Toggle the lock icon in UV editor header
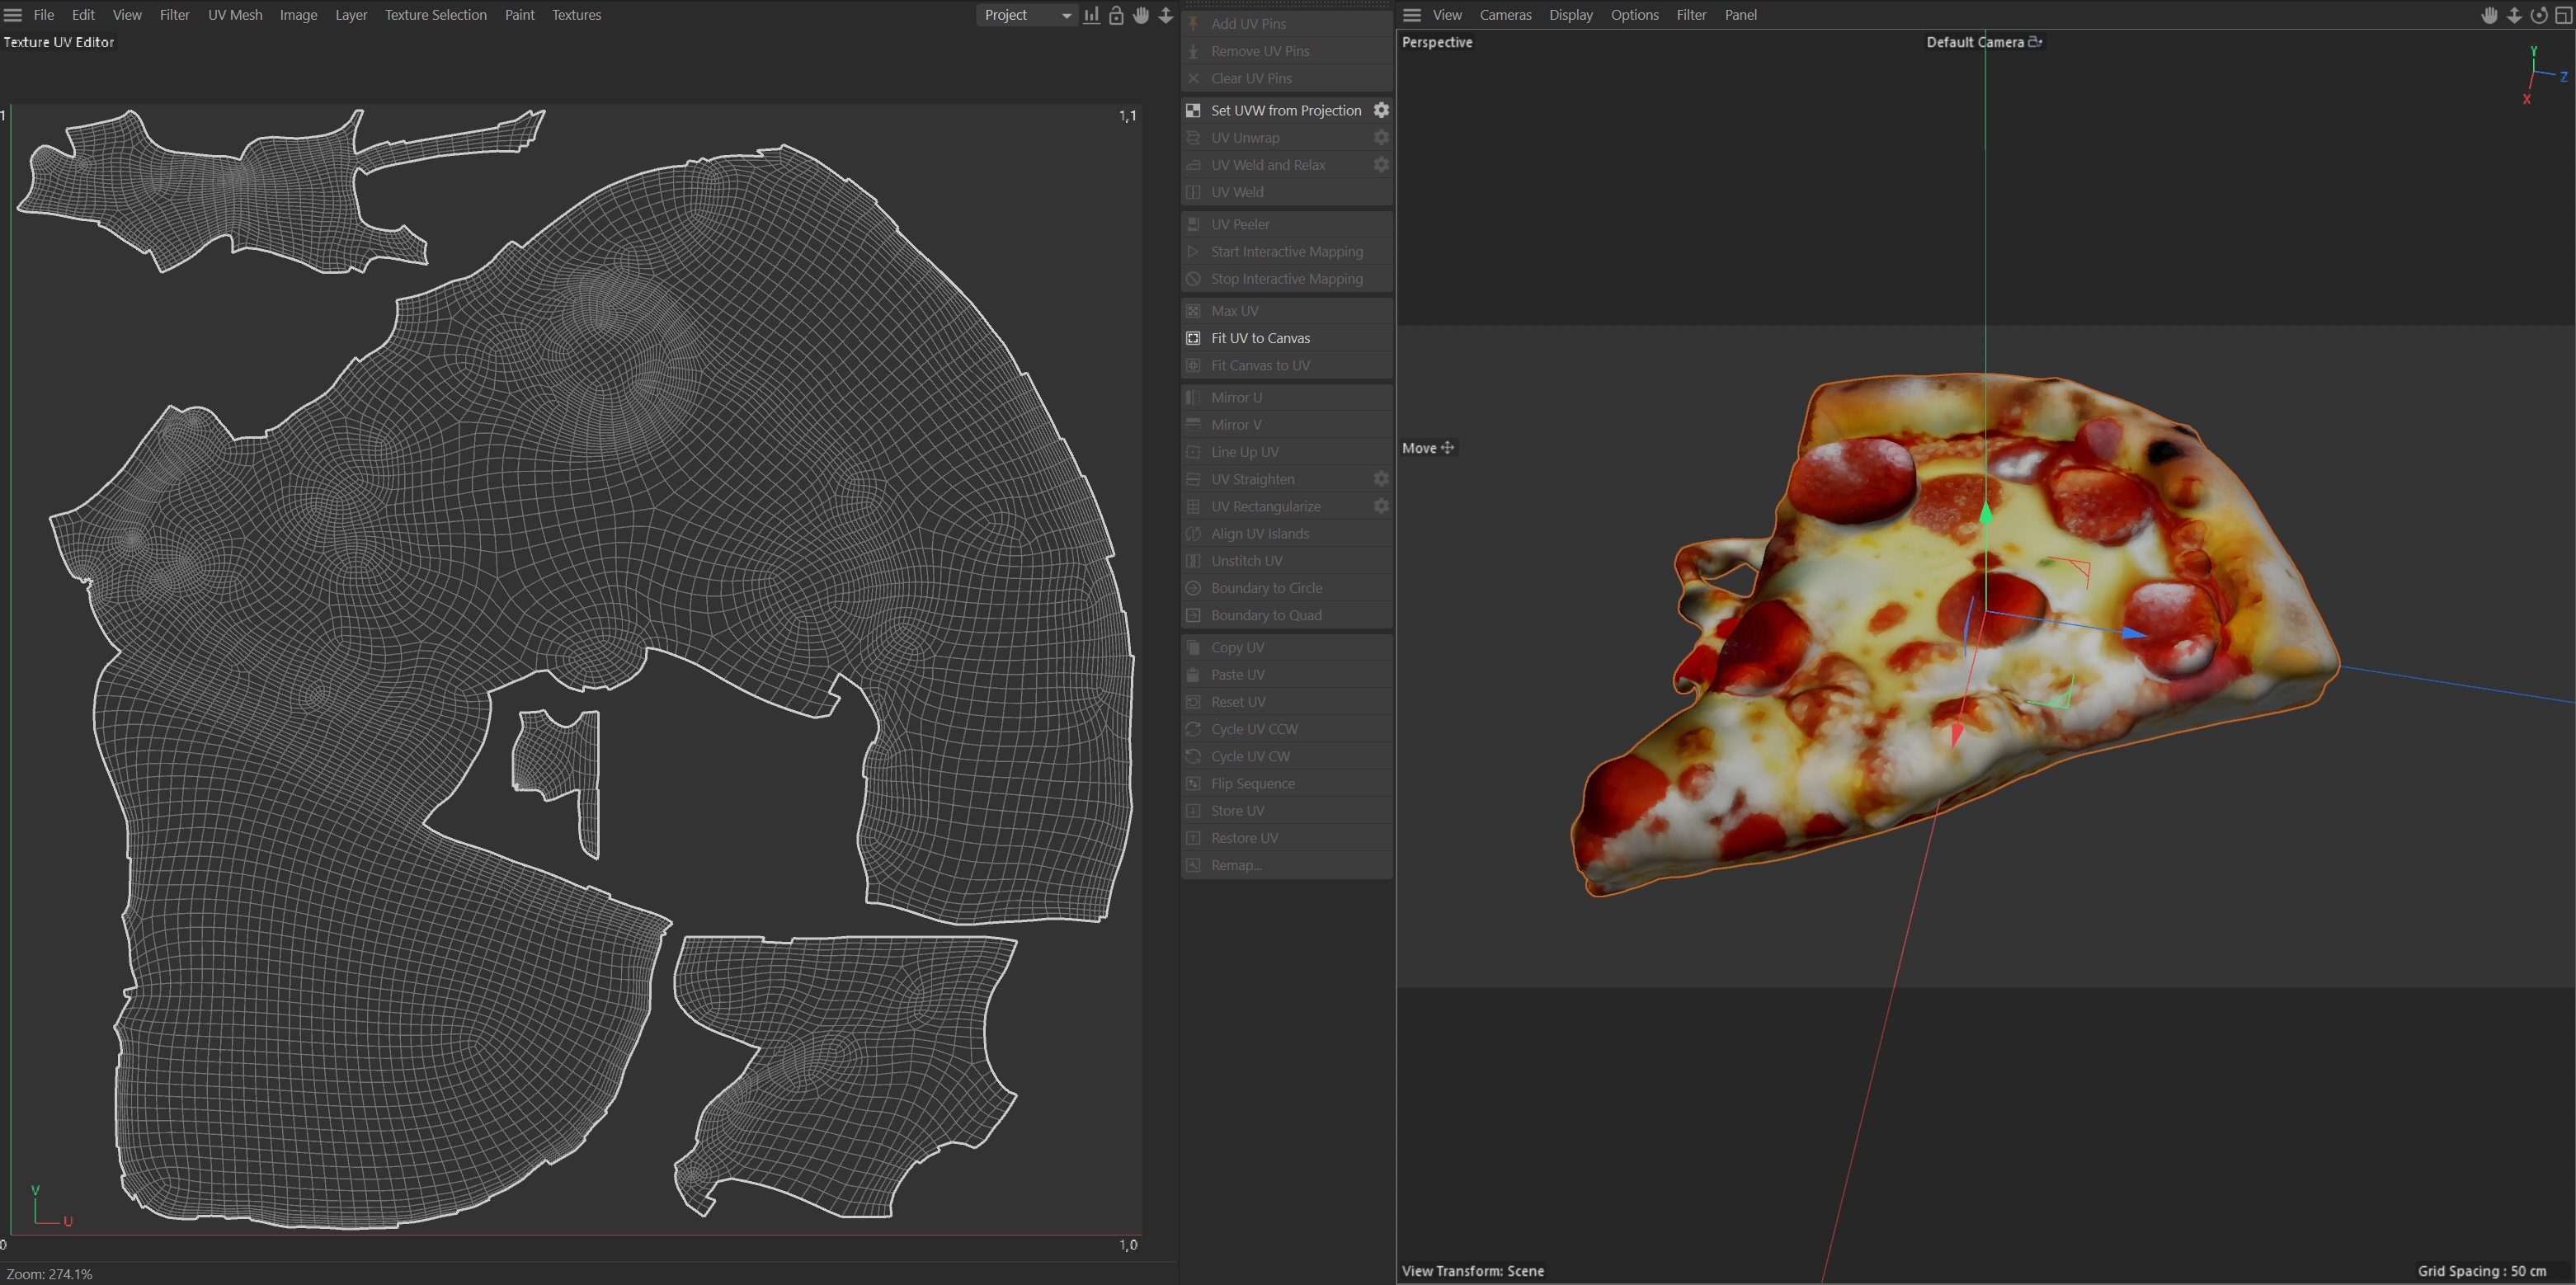This screenshot has width=2576, height=1285. [1116, 15]
